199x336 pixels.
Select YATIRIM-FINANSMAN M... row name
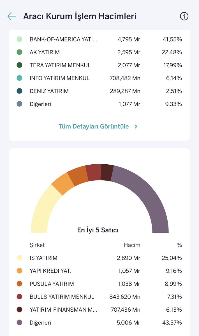pos(63,310)
